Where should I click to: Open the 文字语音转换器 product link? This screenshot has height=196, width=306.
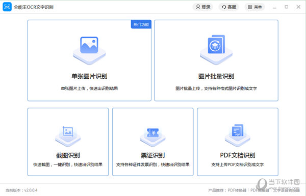(x=286, y=190)
